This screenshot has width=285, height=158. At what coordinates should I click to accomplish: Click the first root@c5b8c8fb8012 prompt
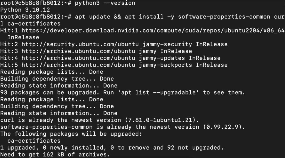click(x=36, y=3)
